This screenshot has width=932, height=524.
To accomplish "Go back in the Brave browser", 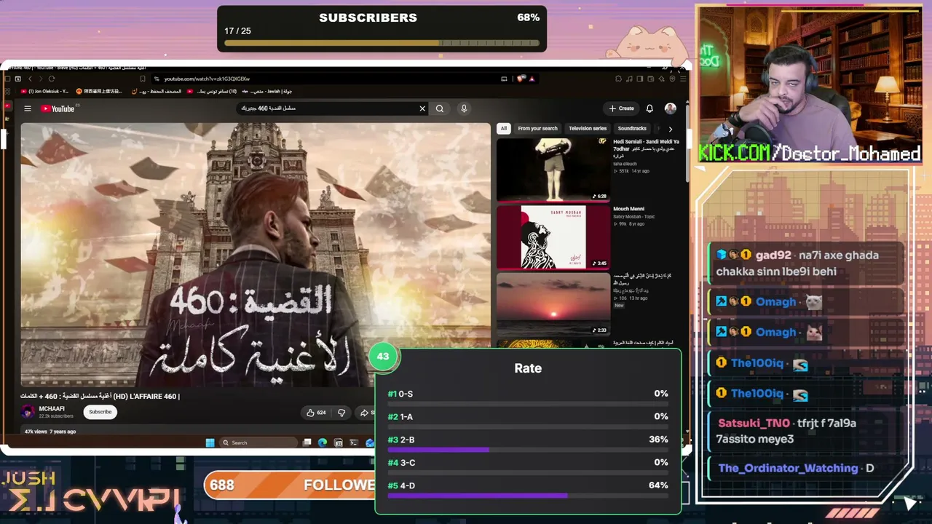I will coord(30,79).
